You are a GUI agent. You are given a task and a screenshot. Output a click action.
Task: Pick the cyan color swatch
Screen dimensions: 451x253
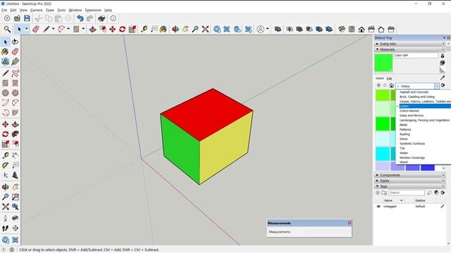(383, 154)
